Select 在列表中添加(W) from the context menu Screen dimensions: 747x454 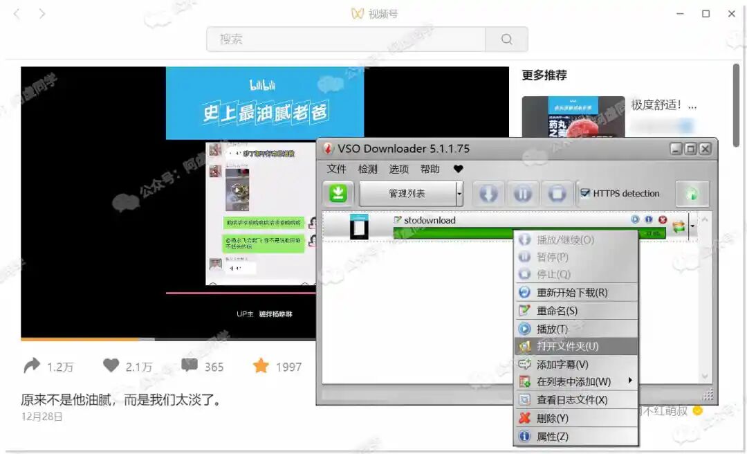[x=576, y=381]
